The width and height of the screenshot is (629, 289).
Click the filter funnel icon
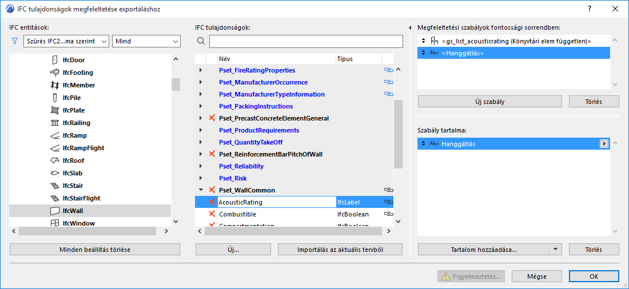click(15, 41)
